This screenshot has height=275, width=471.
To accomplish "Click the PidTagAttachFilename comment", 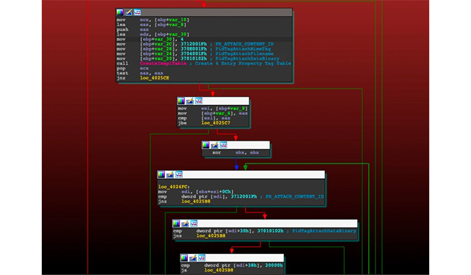I will click(244, 54).
